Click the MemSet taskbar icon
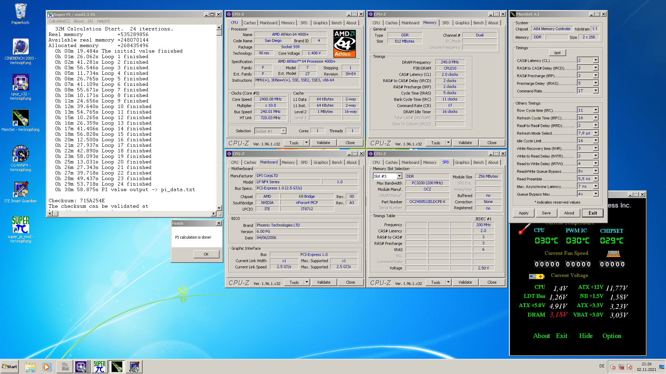 click(x=117, y=367)
